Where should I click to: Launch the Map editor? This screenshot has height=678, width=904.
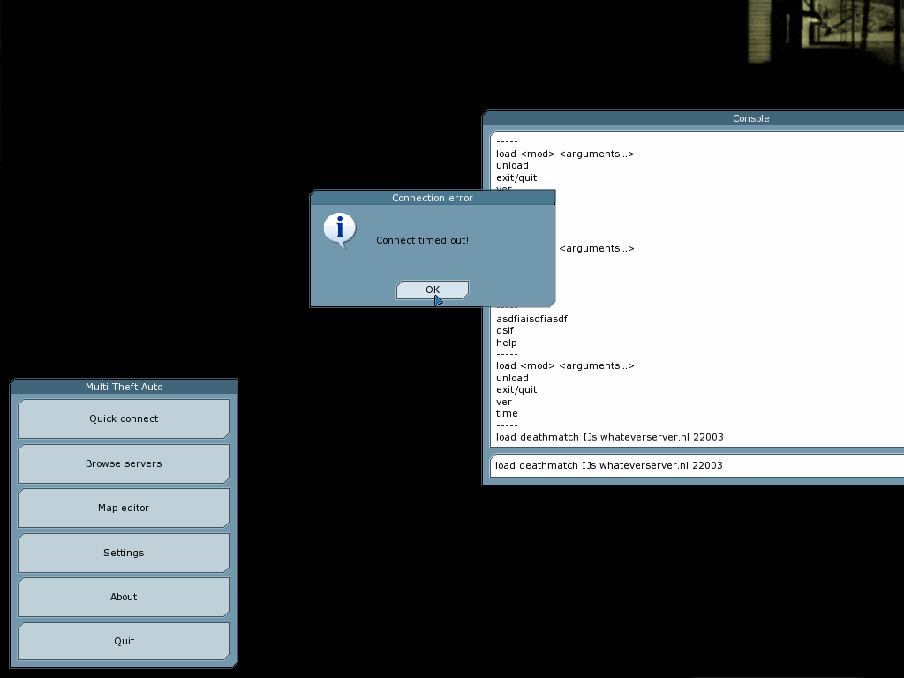tap(124, 508)
